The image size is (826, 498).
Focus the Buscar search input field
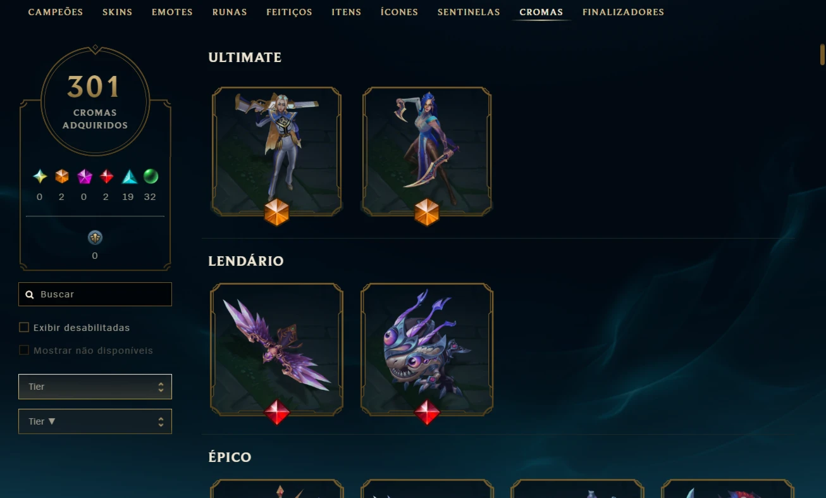[x=95, y=294]
